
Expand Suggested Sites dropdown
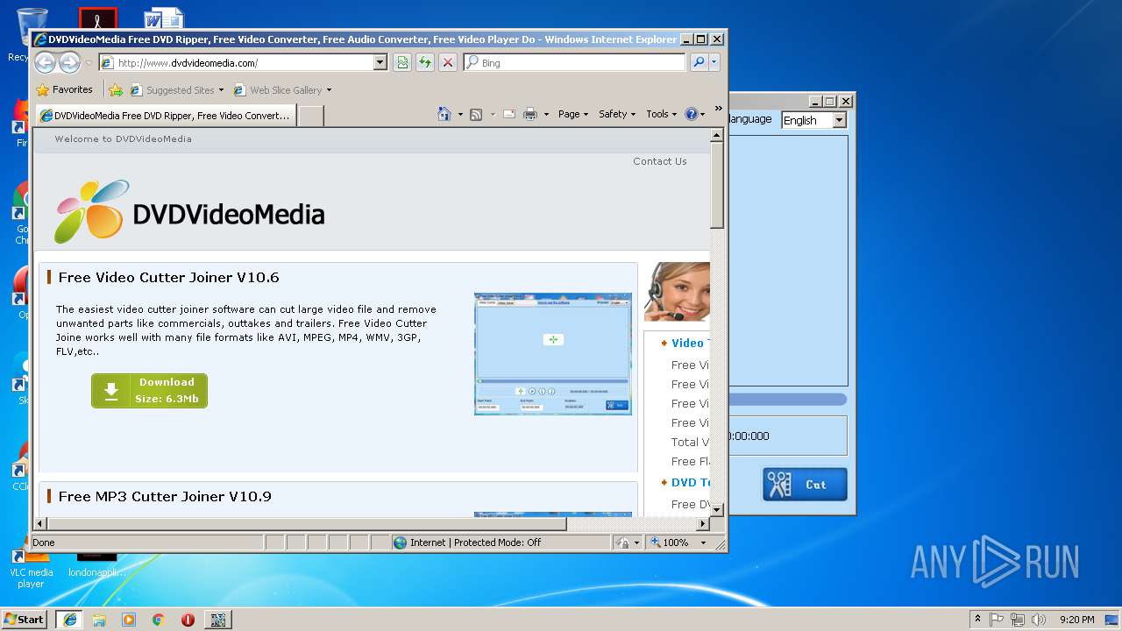(x=221, y=89)
